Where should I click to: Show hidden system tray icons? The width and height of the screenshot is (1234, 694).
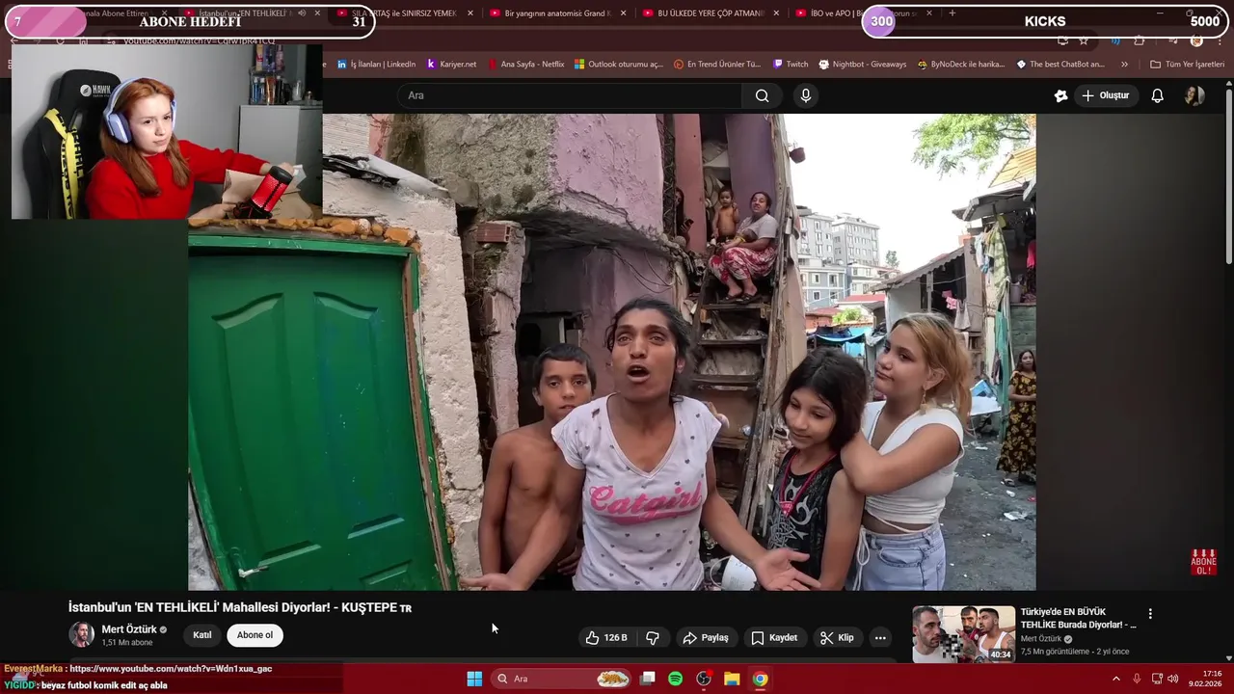(1116, 679)
